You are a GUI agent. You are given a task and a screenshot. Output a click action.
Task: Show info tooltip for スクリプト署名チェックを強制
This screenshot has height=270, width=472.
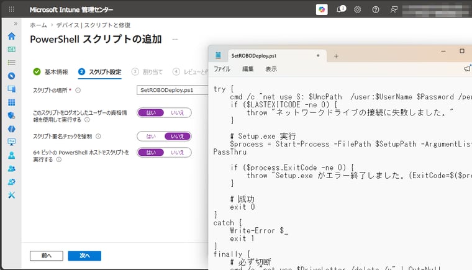pos(98,137)
